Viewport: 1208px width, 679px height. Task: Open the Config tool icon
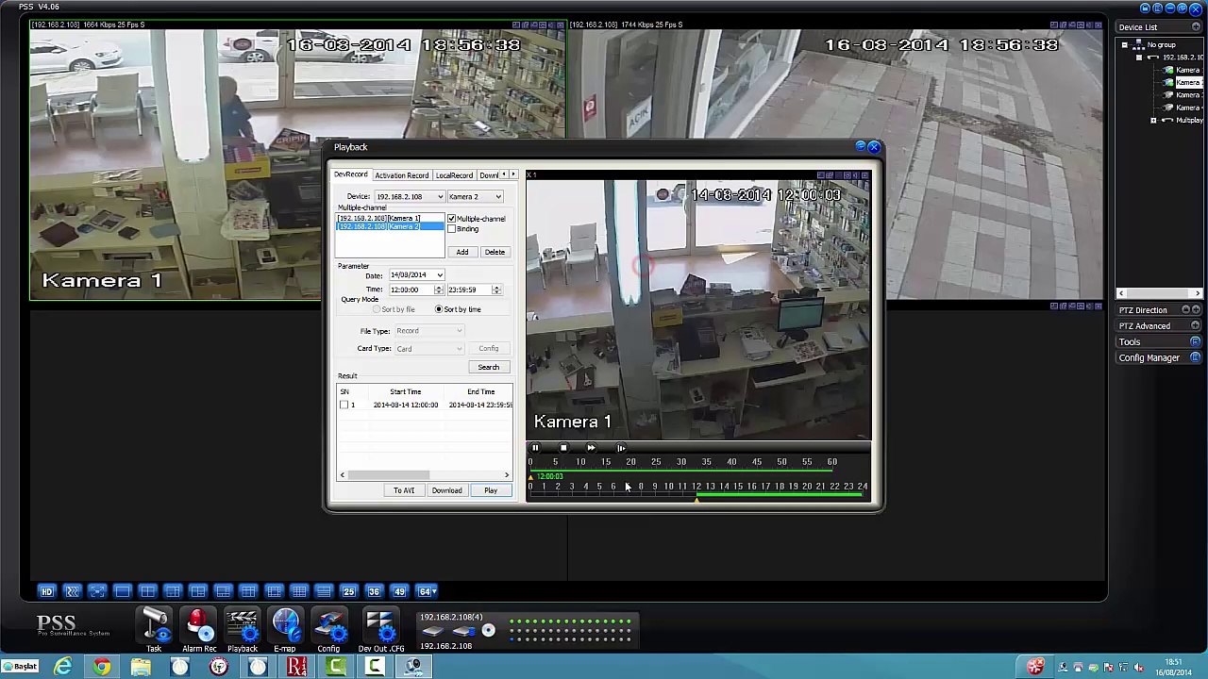pyautogui.click(x=328, y=630)
